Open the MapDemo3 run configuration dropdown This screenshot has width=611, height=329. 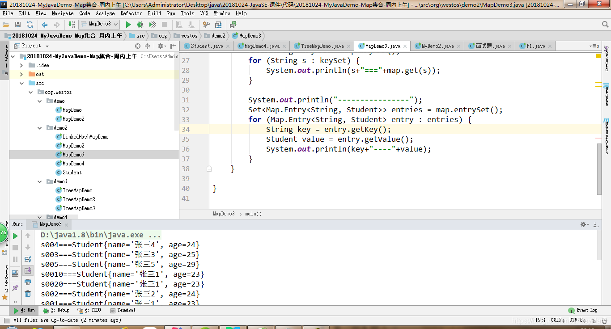point(99,24)
